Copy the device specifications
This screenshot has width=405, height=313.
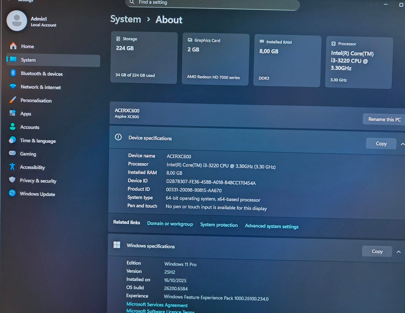[381, 144]
